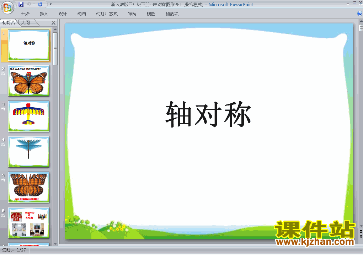Open the 插入 ribbon tab
This screenshot has height=255, width=363.
point(44,13)
